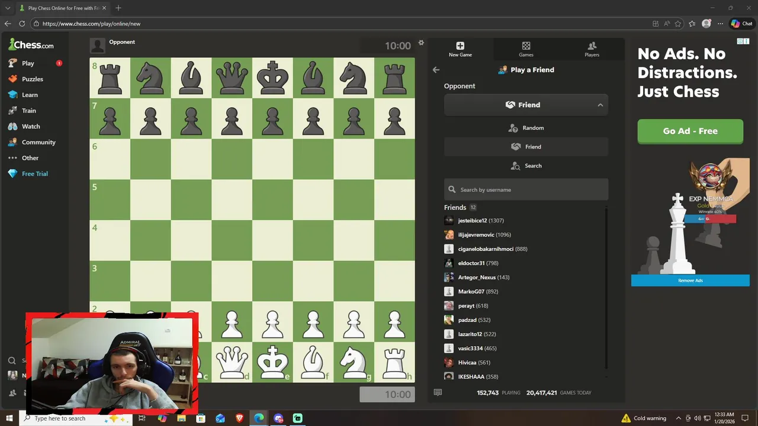
Task: Choose Friend opponent option in list
Action: pyautogui.click(x=526, y=147)
